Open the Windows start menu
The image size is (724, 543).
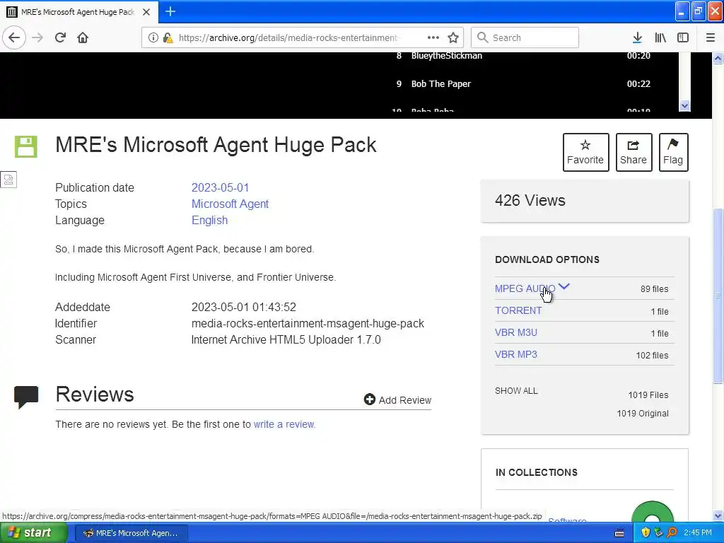tap(33, 533)
